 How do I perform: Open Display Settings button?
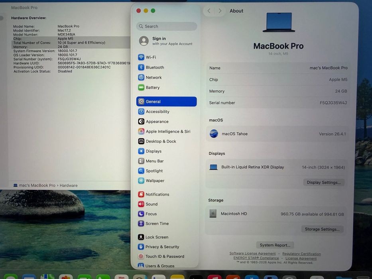pyautogui.click(x=324, y=183)
